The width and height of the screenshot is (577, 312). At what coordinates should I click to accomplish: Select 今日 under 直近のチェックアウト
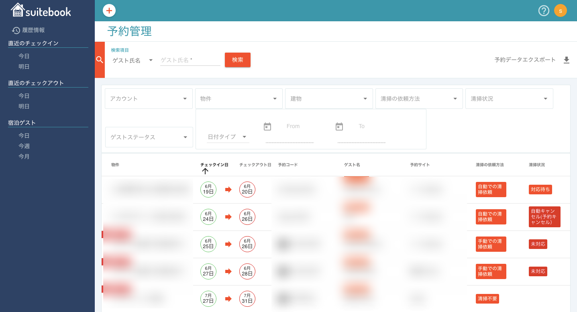point(24,96)
